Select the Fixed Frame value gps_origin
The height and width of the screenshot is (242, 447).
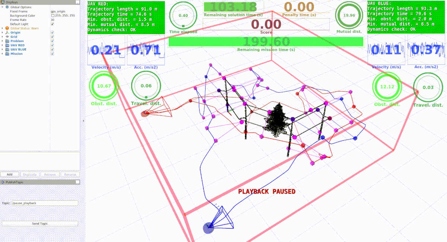(58, 12)
